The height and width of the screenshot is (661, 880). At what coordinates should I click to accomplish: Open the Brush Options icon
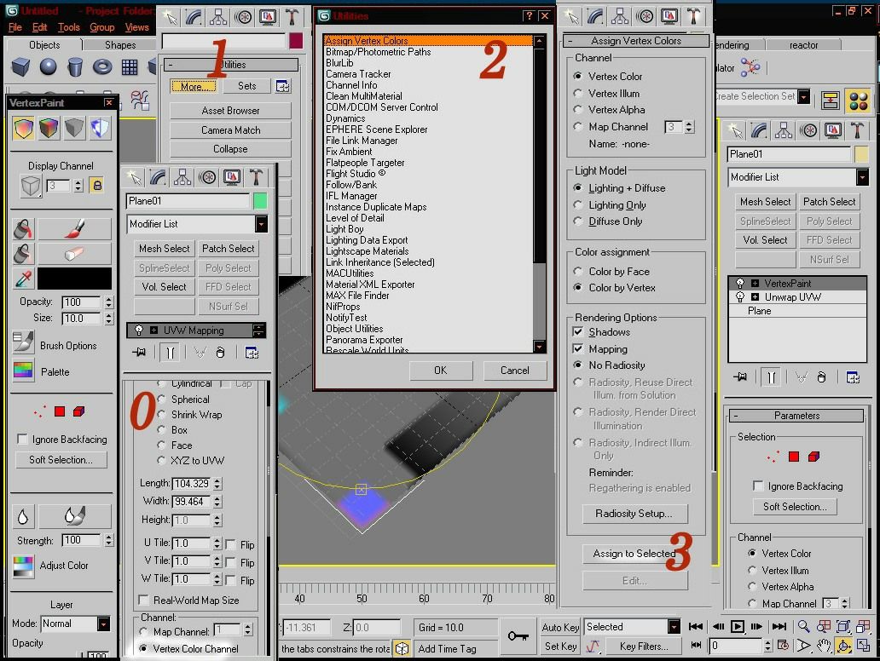click(23, 342)
